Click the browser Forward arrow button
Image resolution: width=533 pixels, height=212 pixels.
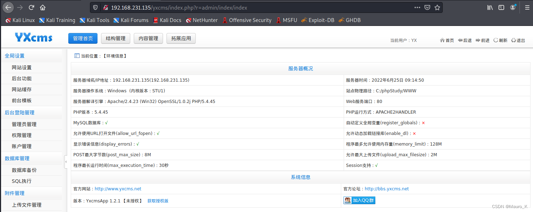[20, 7]
